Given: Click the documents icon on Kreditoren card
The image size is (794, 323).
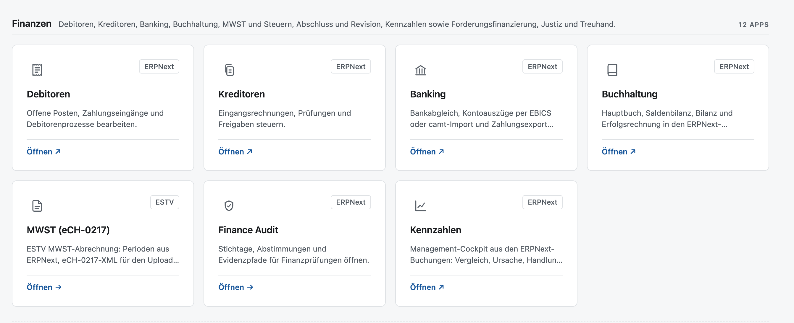Looking at the screenshot, I should coord(229,70).
